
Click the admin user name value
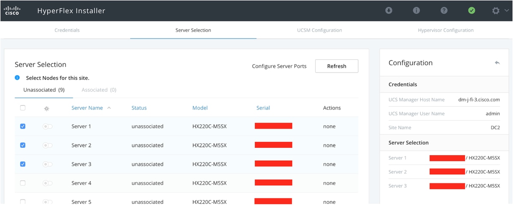493,114
